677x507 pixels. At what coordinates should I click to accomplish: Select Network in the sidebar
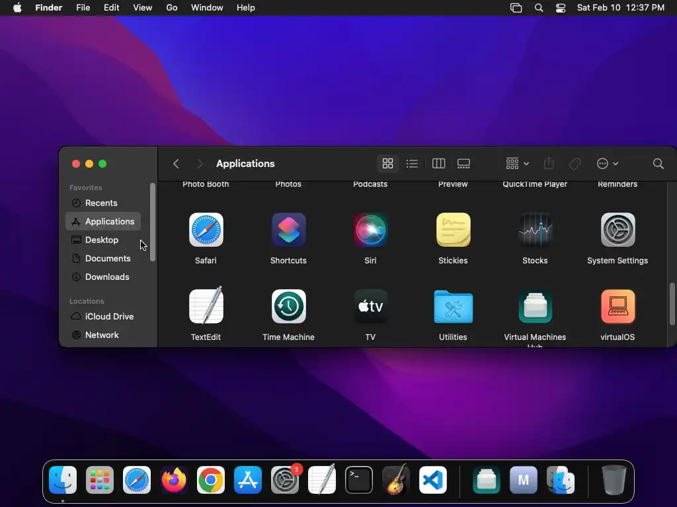point(103,335)
